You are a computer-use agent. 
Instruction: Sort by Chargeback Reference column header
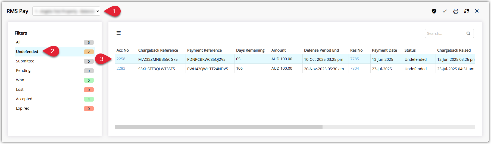(x=158, y=50)
